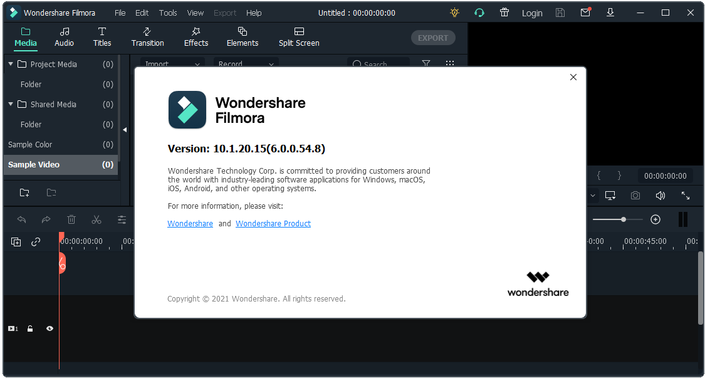705x378 pixels.
Task: Open the Media tab
Action: (x=26, y=38)
